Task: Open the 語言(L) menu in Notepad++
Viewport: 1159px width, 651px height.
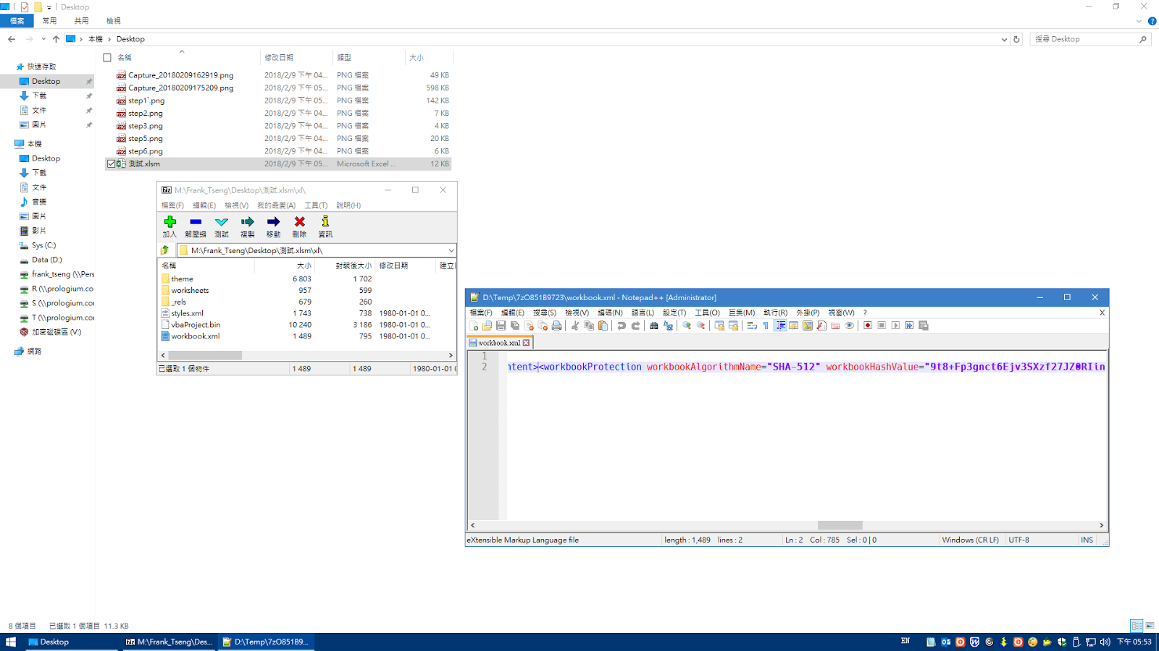Action: [643, 312]
